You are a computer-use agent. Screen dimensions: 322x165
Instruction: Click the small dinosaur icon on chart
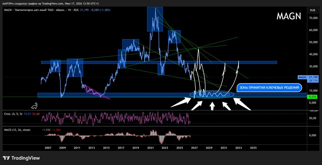[x=34, y=106]
